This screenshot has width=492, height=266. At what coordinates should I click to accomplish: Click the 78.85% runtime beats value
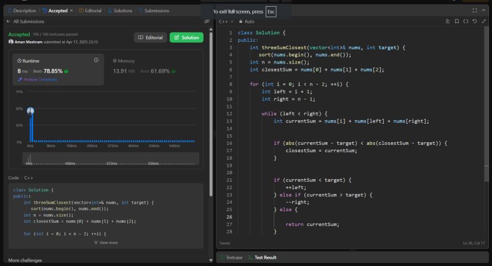point(53,71)
